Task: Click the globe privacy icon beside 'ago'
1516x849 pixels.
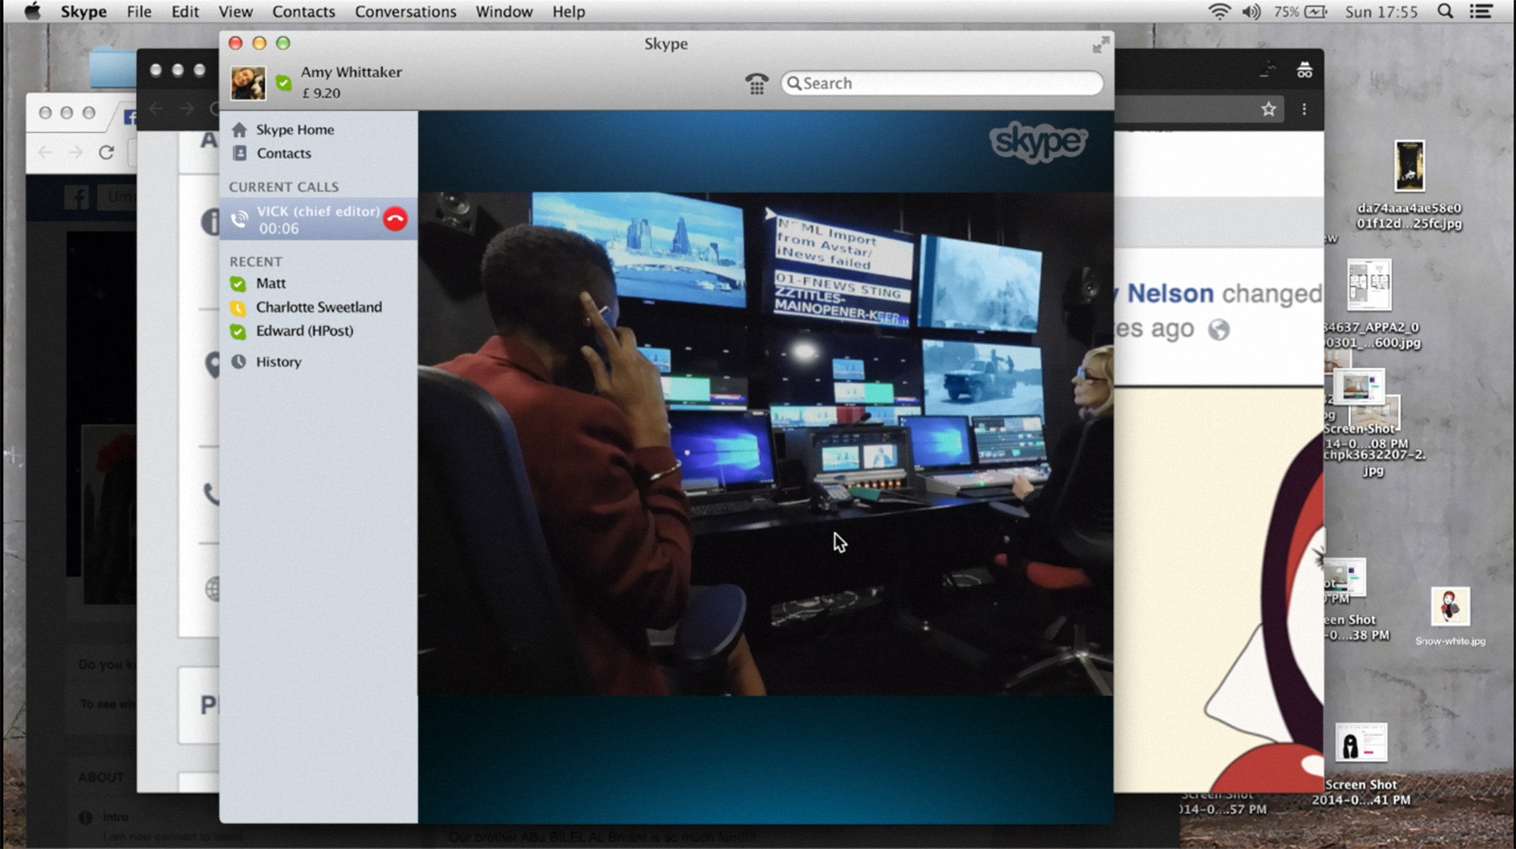Action: (x=1218, y=329)
